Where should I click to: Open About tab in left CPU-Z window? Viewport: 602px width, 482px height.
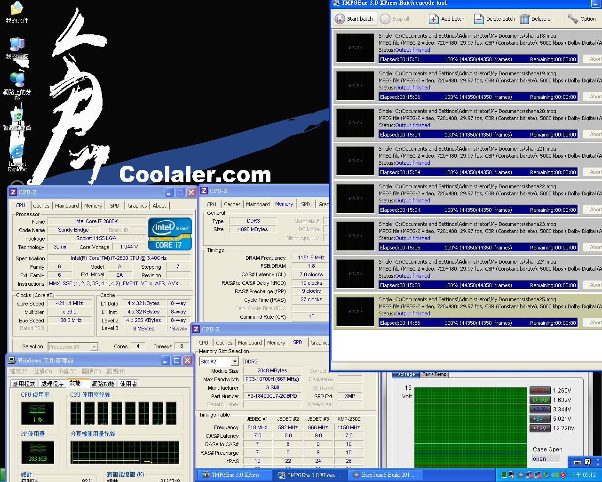click(159, 206)
